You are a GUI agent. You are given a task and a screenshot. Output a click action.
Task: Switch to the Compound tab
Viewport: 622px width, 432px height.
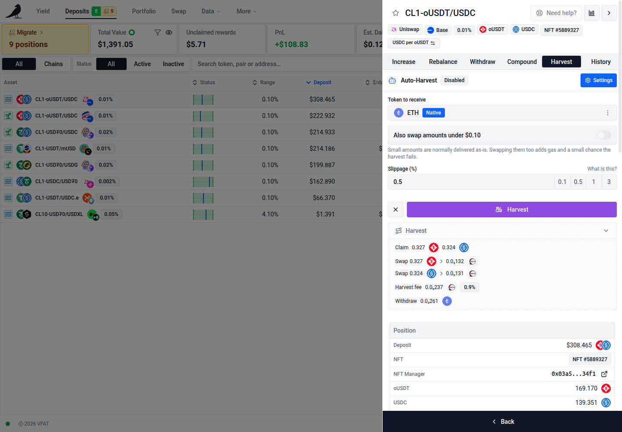point(522,62)
